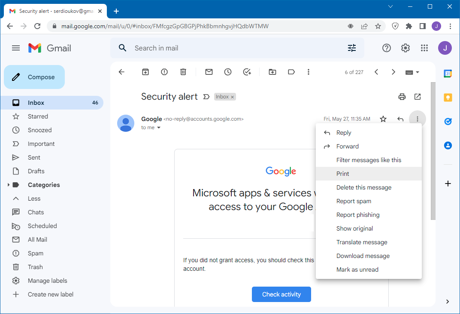This screenshot has height=314, width=460.
Task: Click the Back to Inbox arrow
Action: [x=121, y=72]
